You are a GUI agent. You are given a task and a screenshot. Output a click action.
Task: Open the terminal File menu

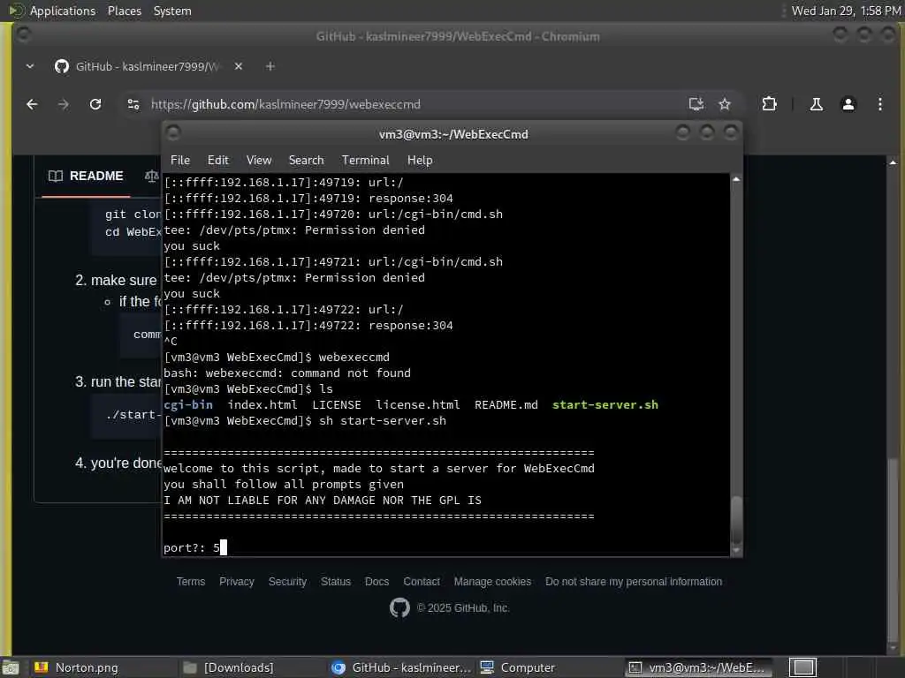pyautogui.click(x=180, y=161)
